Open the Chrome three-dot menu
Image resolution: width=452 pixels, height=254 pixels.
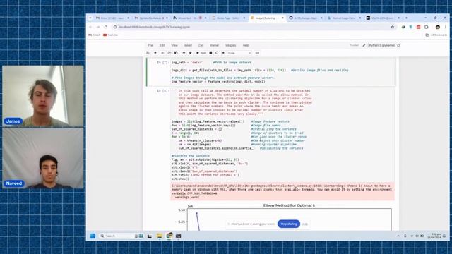coord(446,27)
